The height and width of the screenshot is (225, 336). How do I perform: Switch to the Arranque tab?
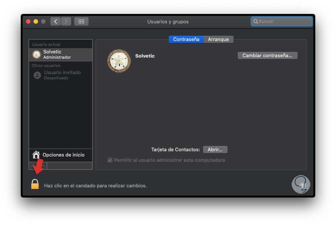218,40
